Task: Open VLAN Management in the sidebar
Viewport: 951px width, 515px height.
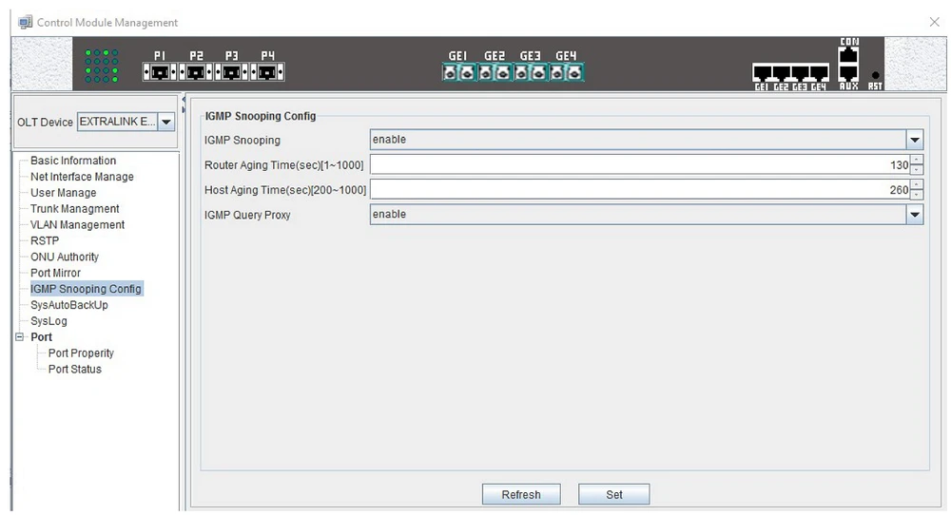Action: [x=77, y=225]
